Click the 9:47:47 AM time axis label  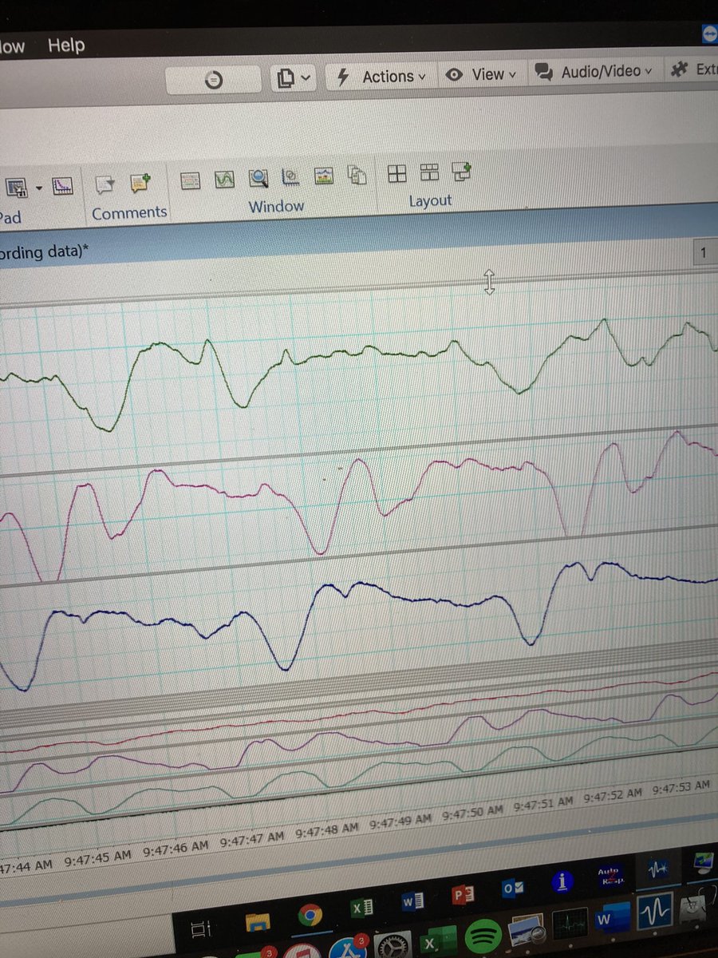[251, 838]
